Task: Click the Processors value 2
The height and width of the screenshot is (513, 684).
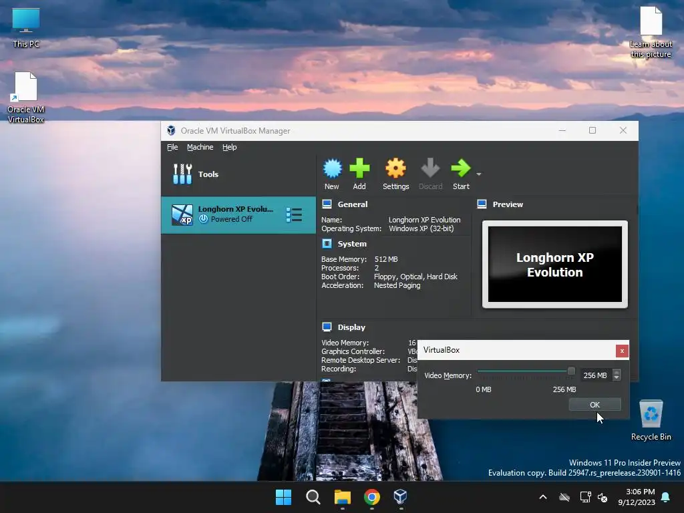Action: (x=377, y=268)
